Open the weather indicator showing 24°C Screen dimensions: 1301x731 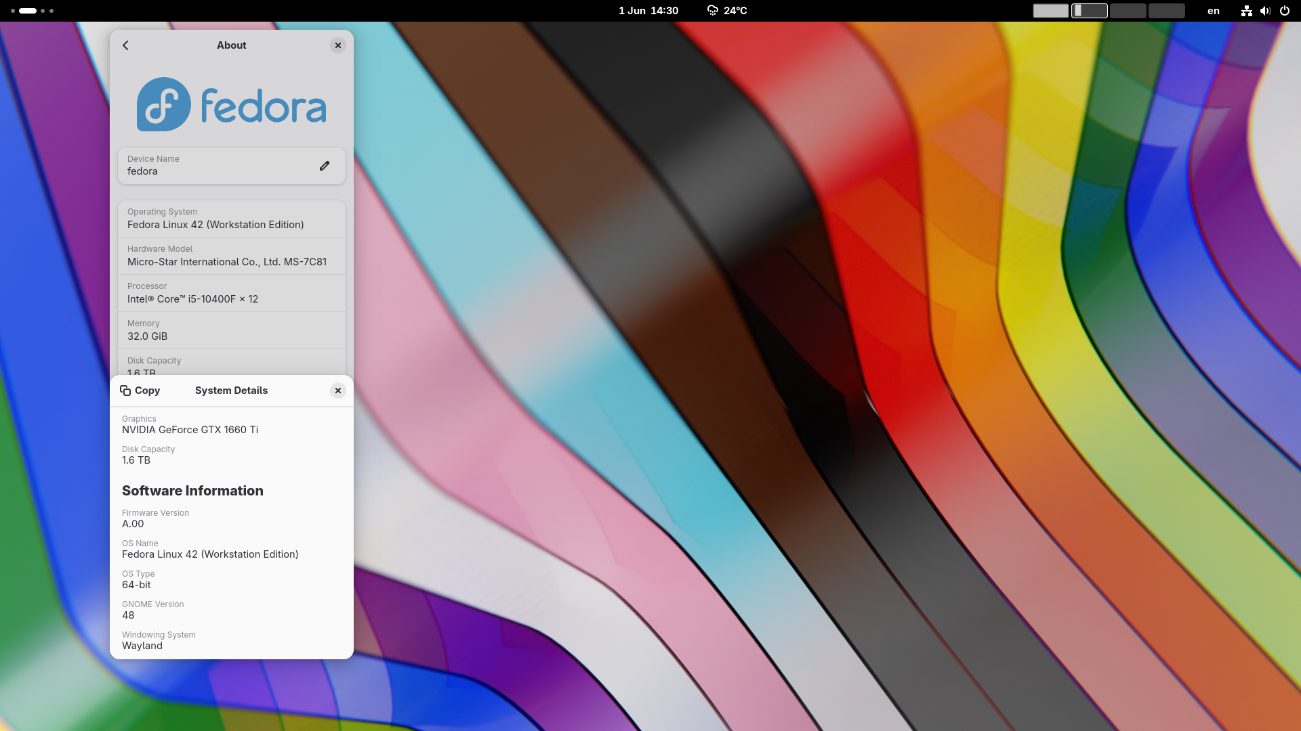point(726,11)
